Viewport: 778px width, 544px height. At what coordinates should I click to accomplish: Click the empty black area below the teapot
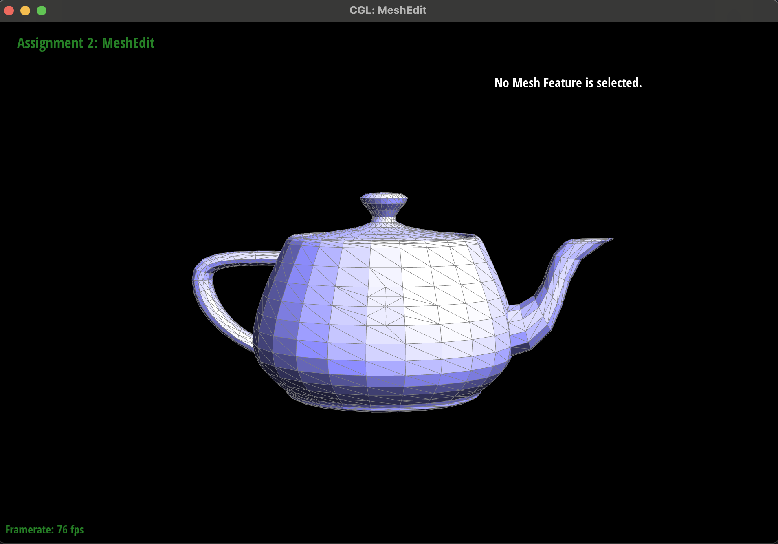point(387,469)
